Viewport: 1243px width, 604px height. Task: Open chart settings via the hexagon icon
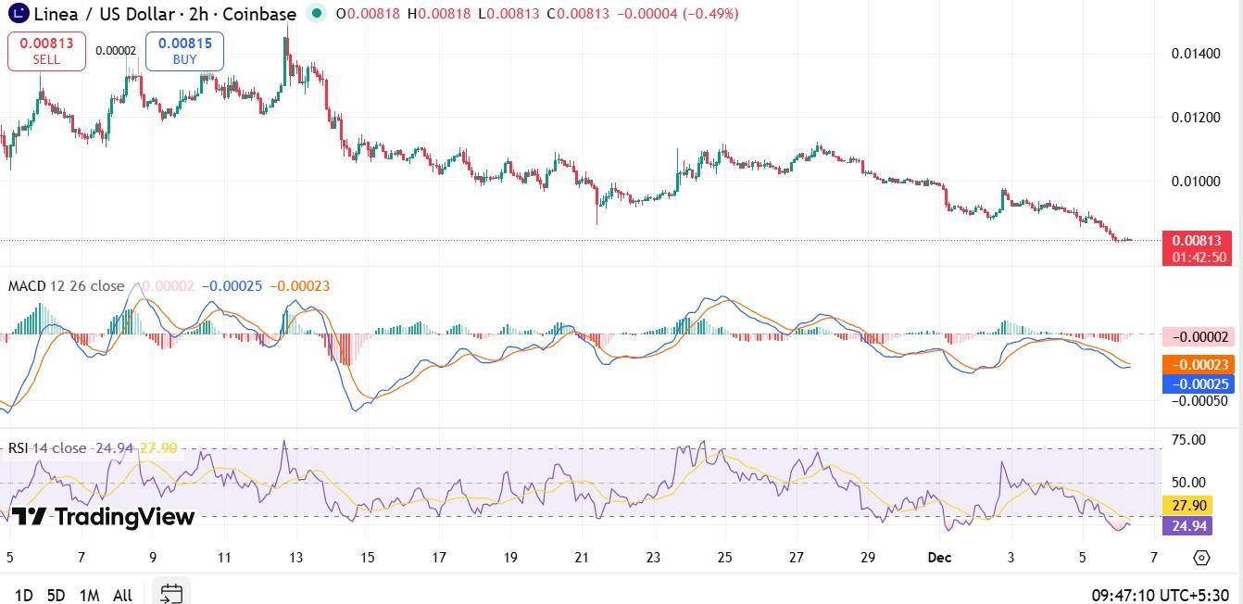pyautogui.click(x=1201, y=557)
